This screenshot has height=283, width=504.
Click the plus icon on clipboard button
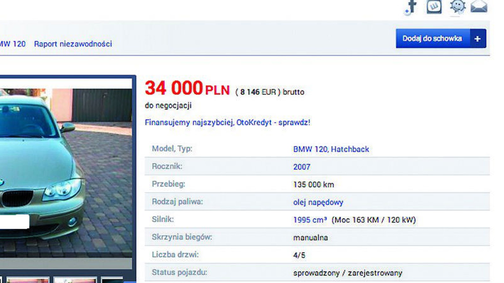pyautogui.click(x=478, y=39)
